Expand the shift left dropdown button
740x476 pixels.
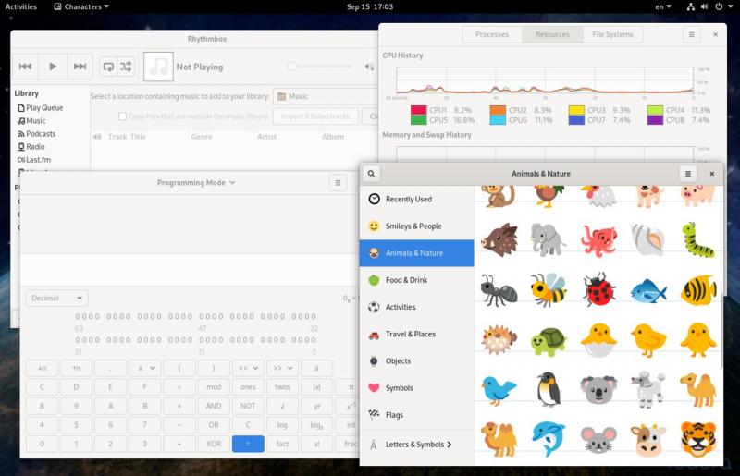pyautogui.click(x=248, y=368)
